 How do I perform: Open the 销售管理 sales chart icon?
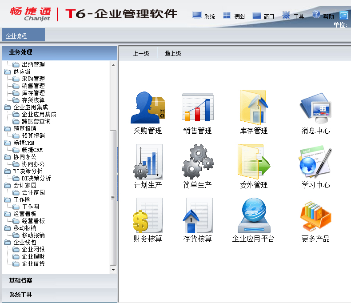coord(197,108)
